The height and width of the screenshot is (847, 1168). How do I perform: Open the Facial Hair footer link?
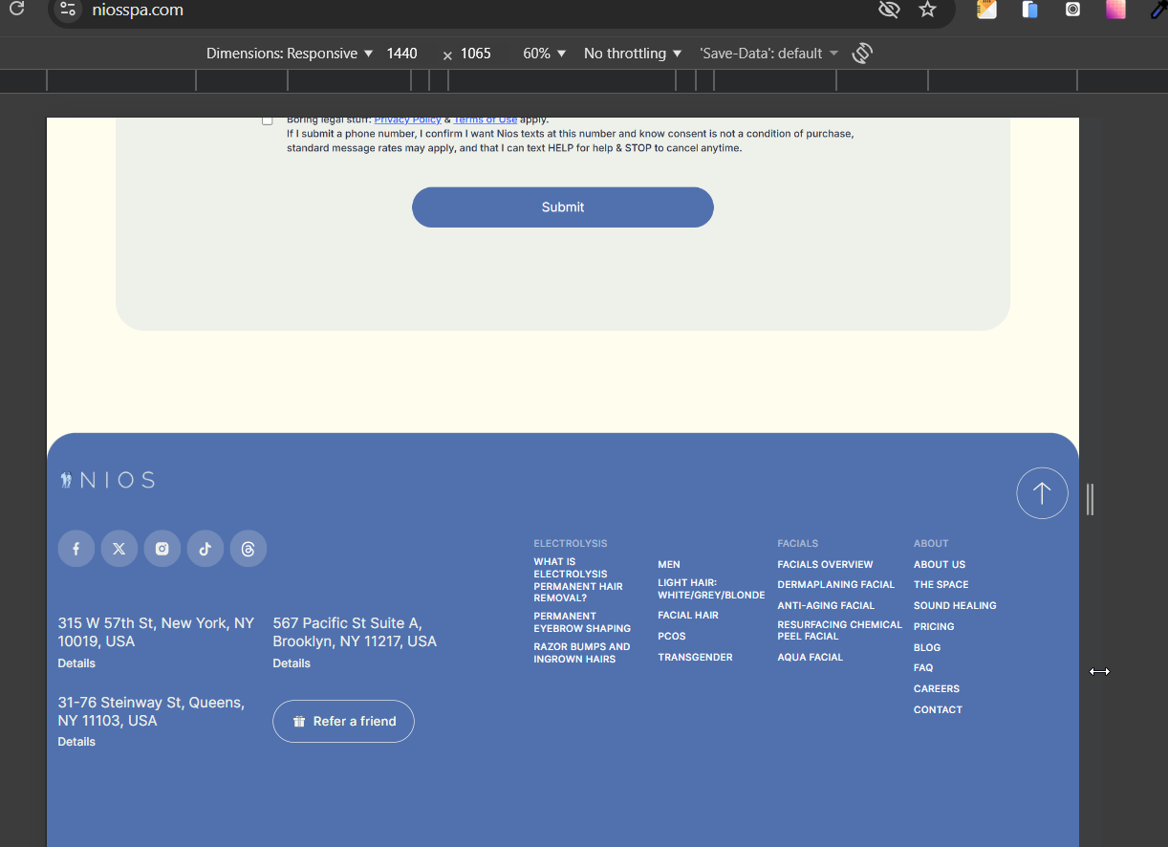pyautogui.click(x=688, y=616)
